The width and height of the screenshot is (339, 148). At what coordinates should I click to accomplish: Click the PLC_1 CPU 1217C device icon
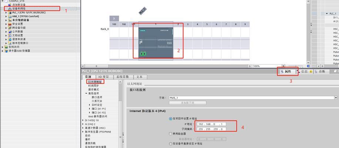pyautogui.click(x=10, y=13)
